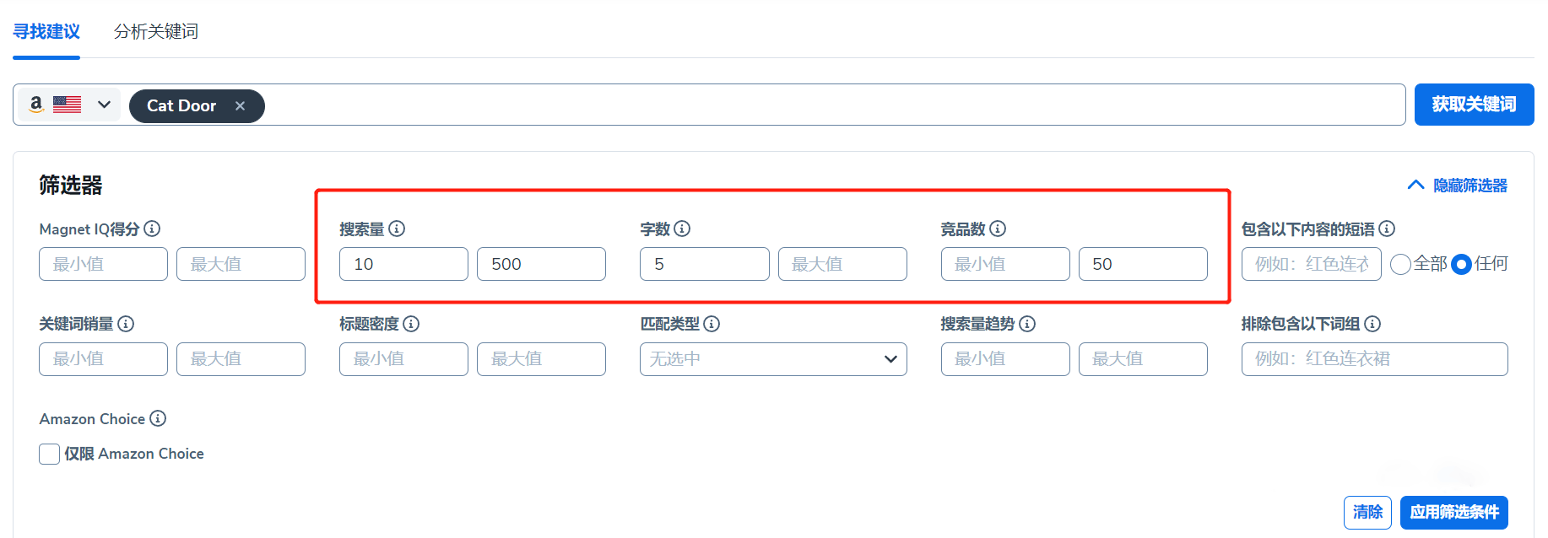Open the Amazon marketplace selector dropdown
Viewport: 1548px width, 538px height.
tap(104, 104)
